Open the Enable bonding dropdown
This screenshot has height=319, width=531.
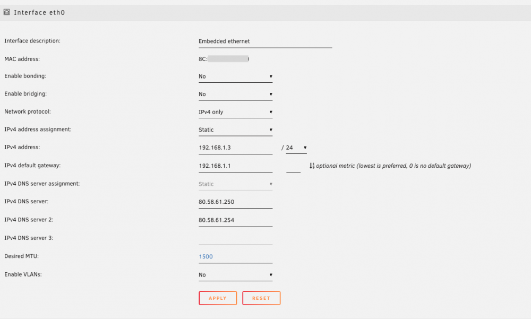(x=235, y=76)
